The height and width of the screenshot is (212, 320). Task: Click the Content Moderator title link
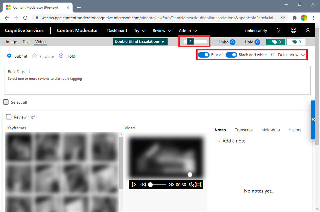point(77,30)
